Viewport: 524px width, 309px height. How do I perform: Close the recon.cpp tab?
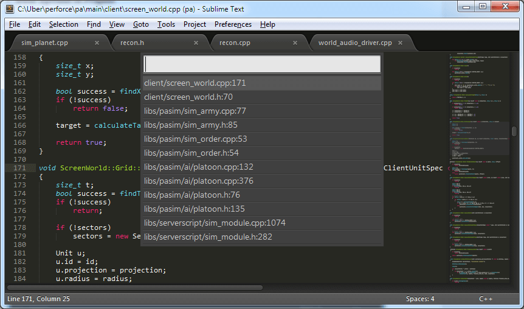[295, 43]
